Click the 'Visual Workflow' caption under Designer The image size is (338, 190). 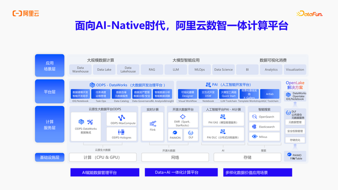[187, 101]
